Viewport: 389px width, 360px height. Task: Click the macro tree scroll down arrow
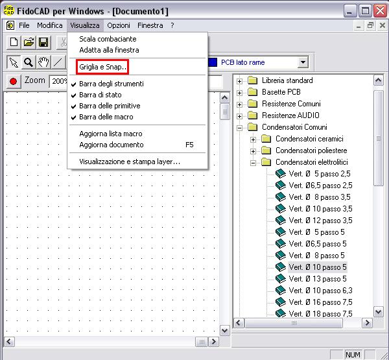[x=378, y=311]
